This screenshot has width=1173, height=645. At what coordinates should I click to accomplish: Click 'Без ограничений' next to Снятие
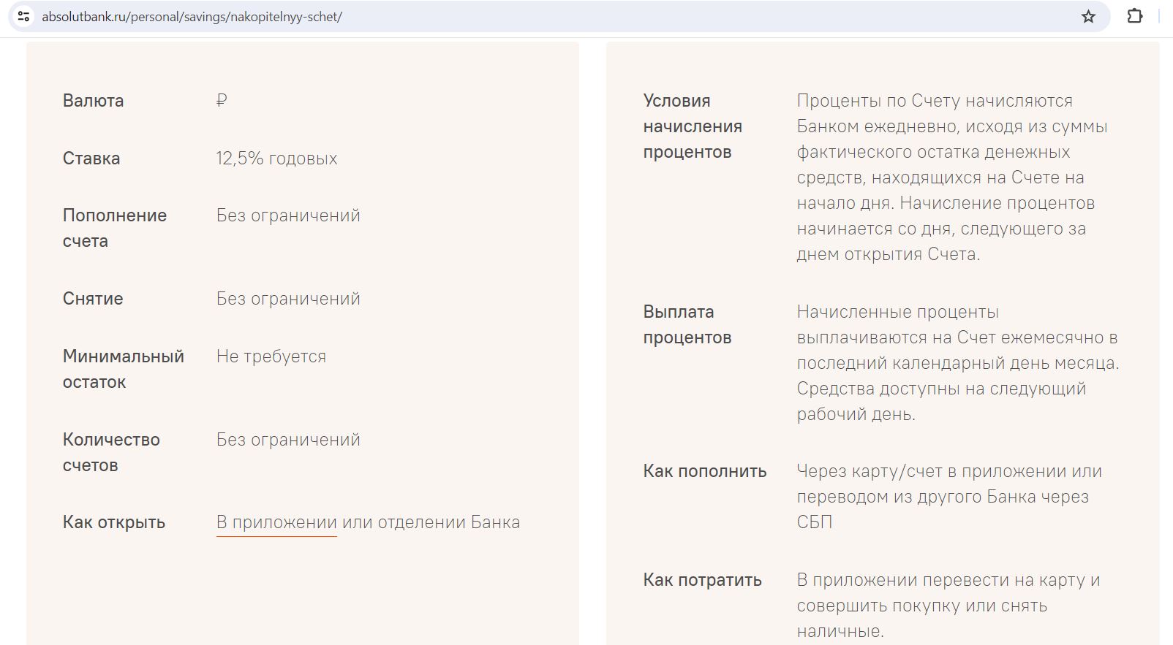pos(288,299)
